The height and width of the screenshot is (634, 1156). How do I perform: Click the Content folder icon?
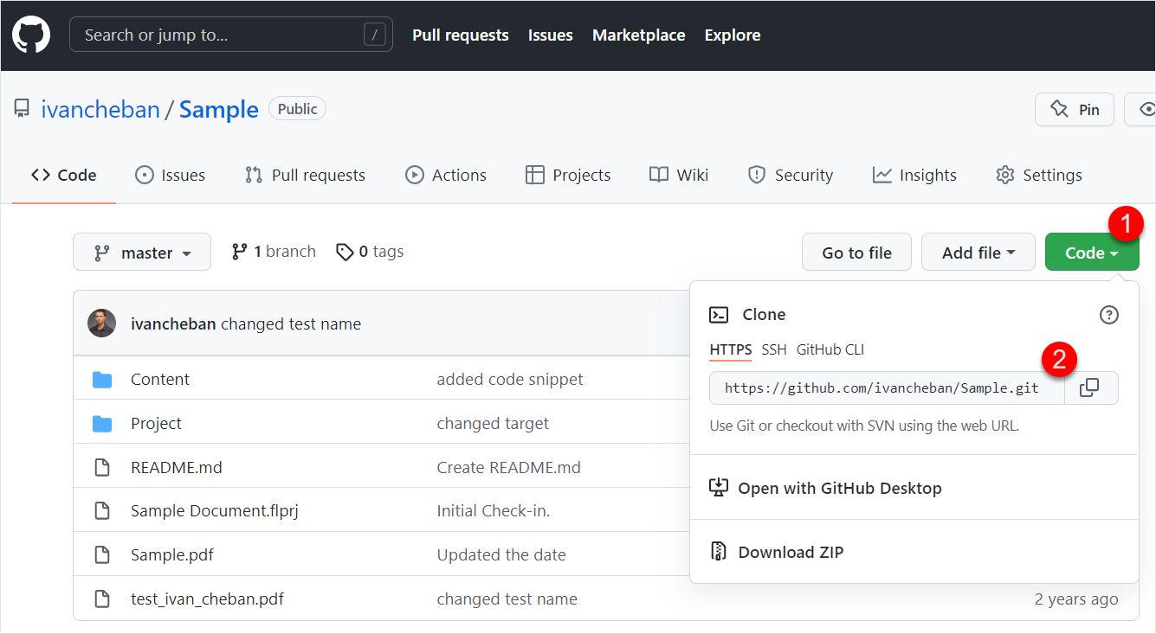pyautogui.click(x=102, y=380)
